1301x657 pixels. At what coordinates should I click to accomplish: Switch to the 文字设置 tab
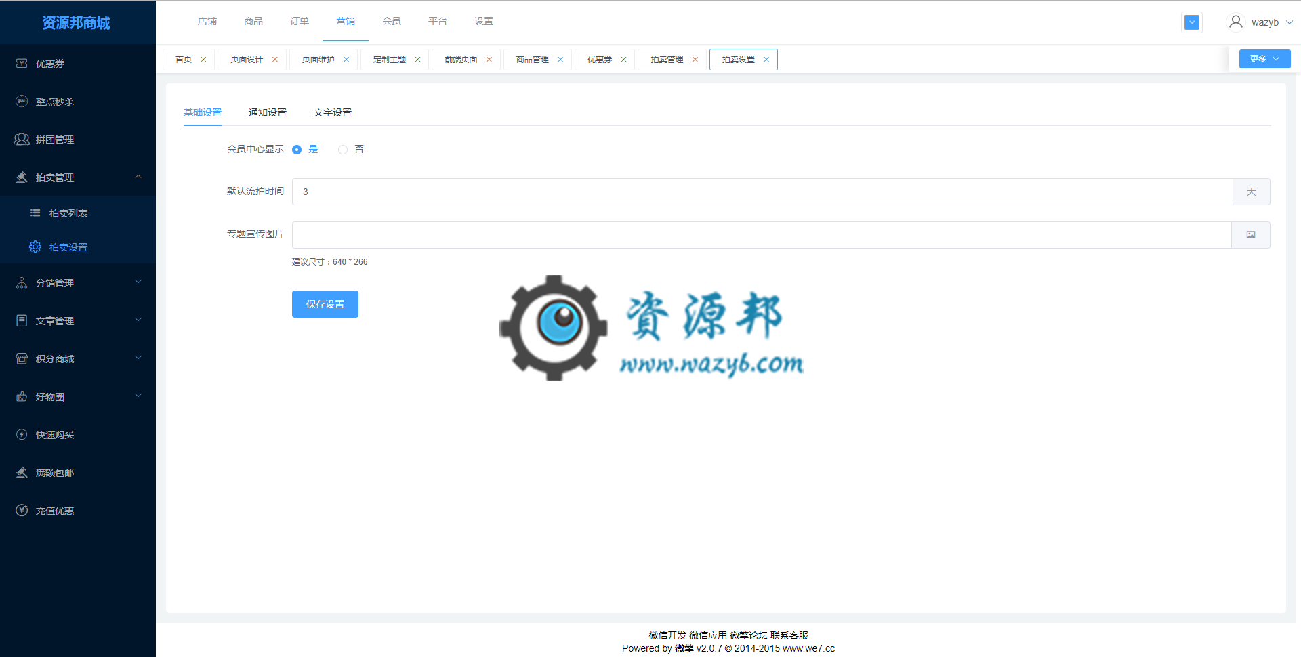pyautogui.click(x=333, y=112)
